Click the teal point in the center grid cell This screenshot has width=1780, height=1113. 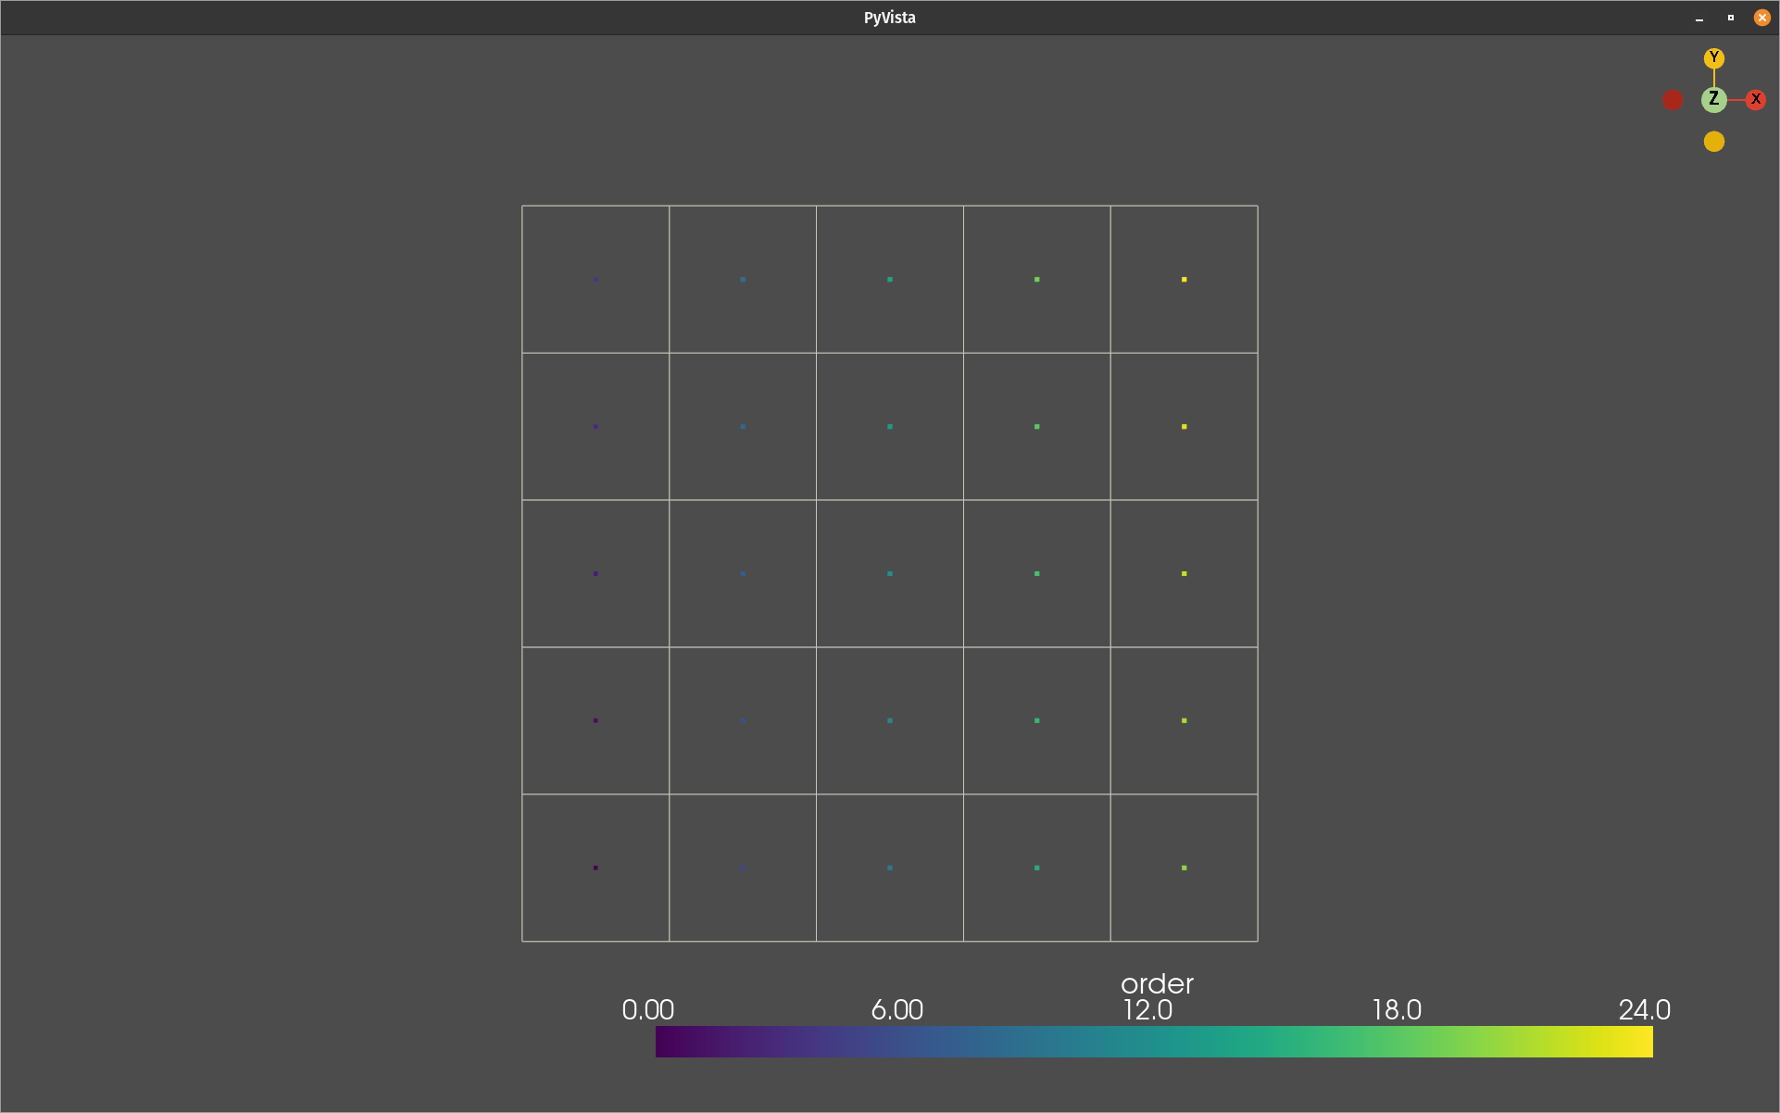pyautogui.click(x=890, y=573)
